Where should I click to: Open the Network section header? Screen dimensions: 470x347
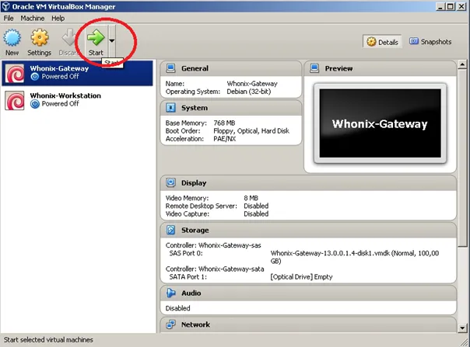coord(308,324)
